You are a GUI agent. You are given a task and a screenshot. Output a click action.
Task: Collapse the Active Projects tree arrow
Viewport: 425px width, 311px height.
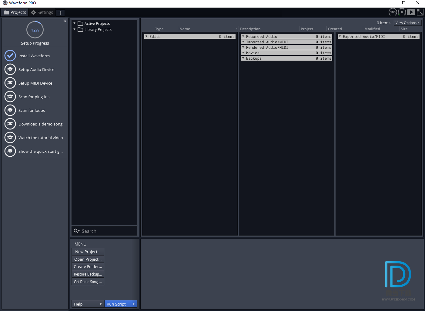pyautogui.click(x=75, y=23)
